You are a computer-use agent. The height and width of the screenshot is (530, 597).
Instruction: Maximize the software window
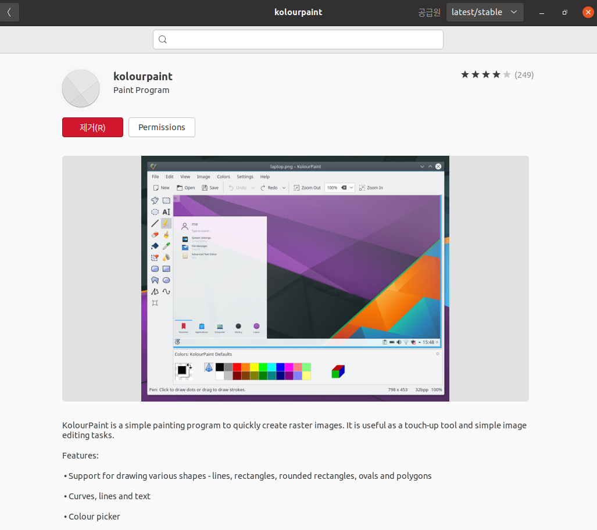pyautogui.click(x=564, y=12)
